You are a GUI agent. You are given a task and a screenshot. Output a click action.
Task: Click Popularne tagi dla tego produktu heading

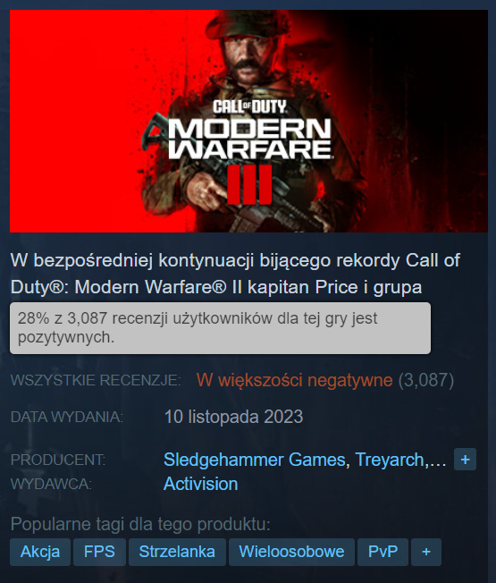140,524
